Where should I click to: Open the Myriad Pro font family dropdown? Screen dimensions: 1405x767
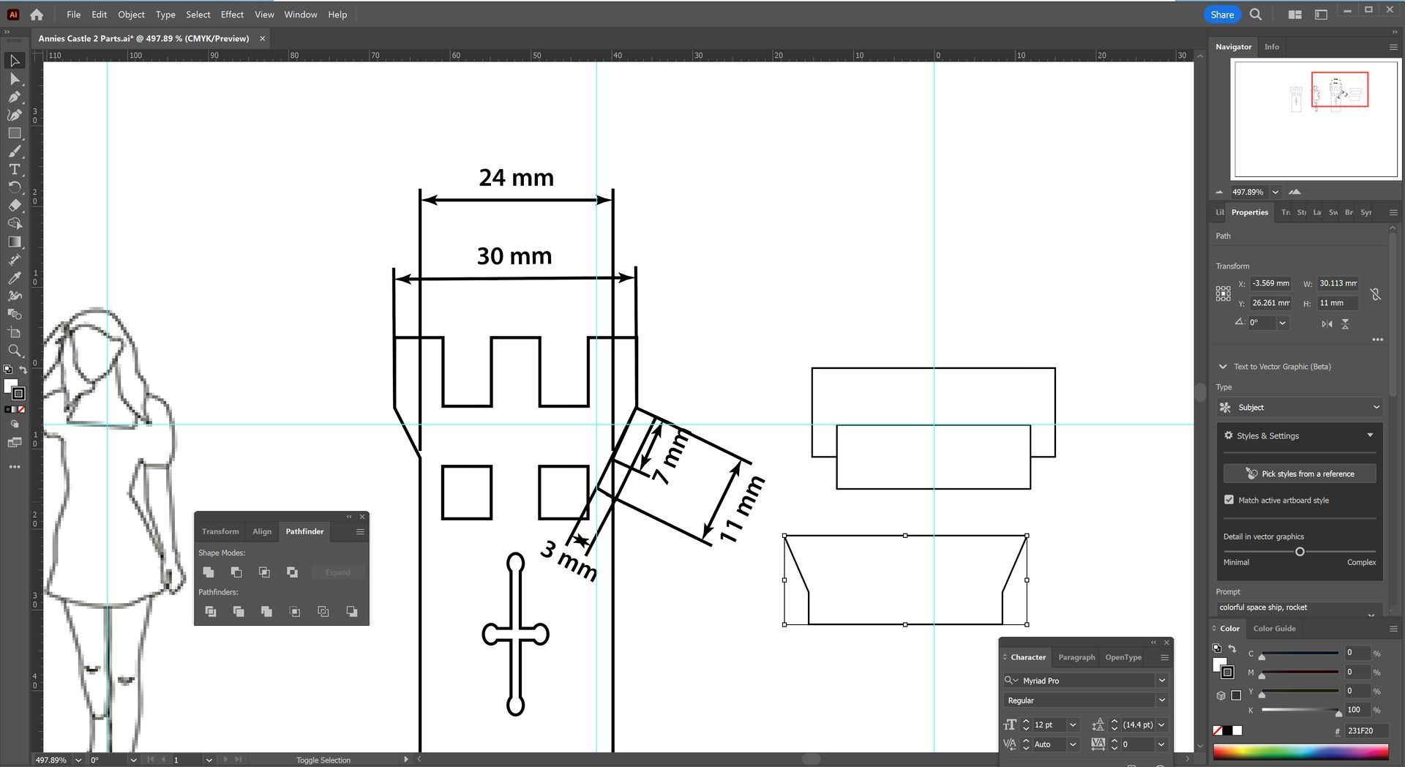coord(1161,681)
